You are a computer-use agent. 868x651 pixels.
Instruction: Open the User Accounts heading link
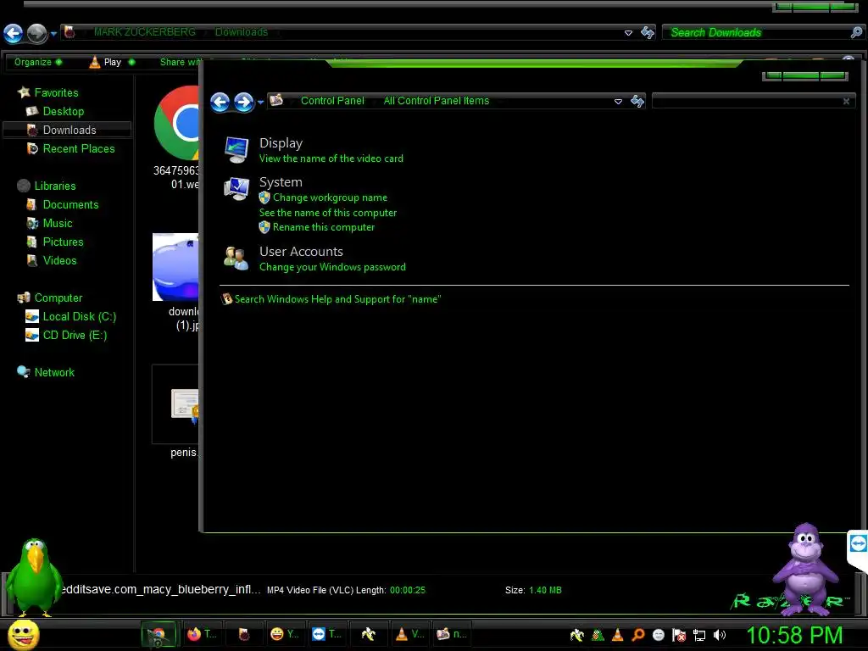(301, 251)
